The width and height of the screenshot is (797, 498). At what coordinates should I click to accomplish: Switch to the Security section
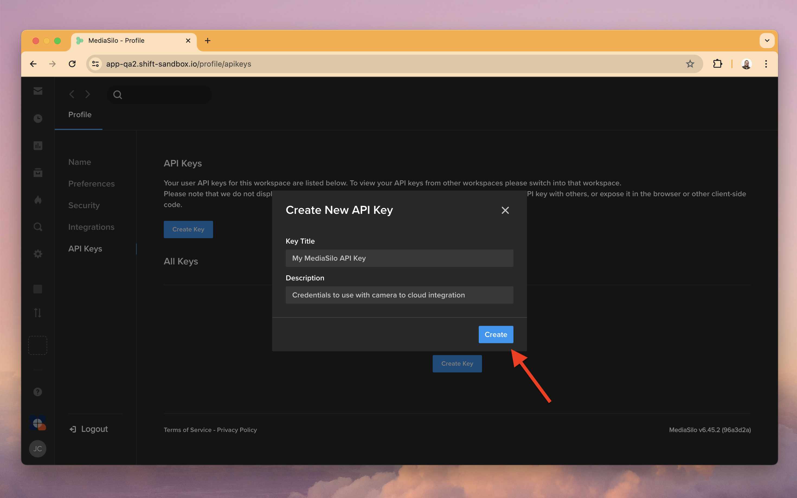[x=84, y=205]
